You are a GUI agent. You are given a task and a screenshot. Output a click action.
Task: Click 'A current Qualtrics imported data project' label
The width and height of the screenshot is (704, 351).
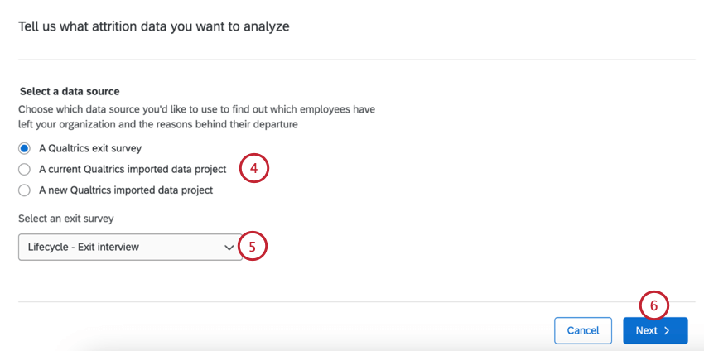[133, 170]
